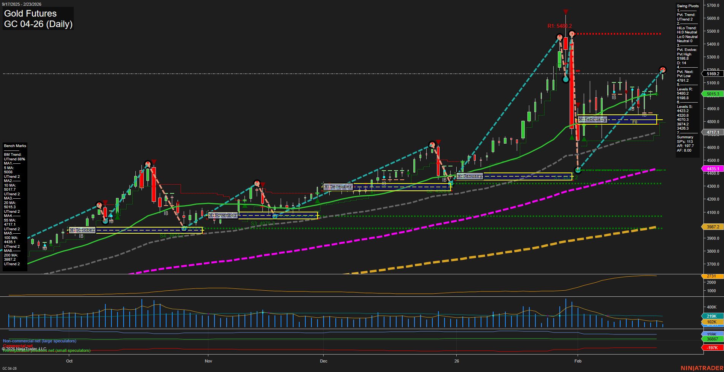Select the GC 04-26 tab at the bottom

(x=10, y=368)
